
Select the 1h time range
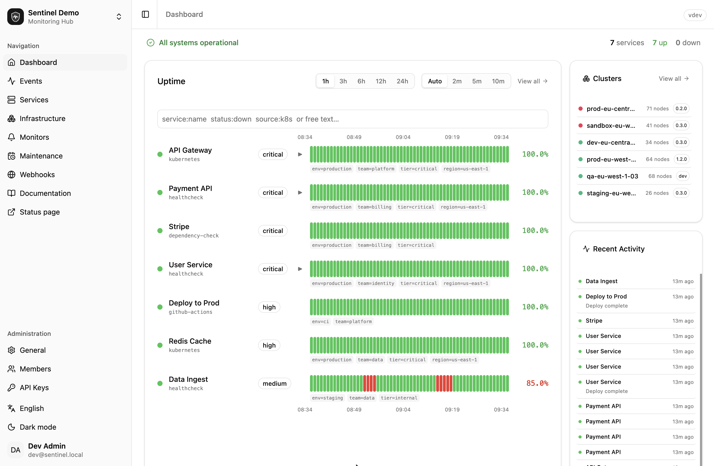coord(326,81)
